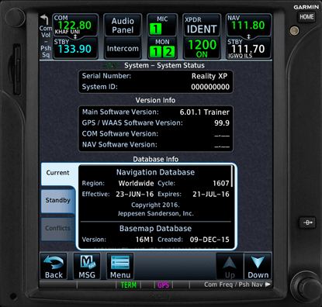
Task: Tap the greyed Up arrow button
Action: 230,266
